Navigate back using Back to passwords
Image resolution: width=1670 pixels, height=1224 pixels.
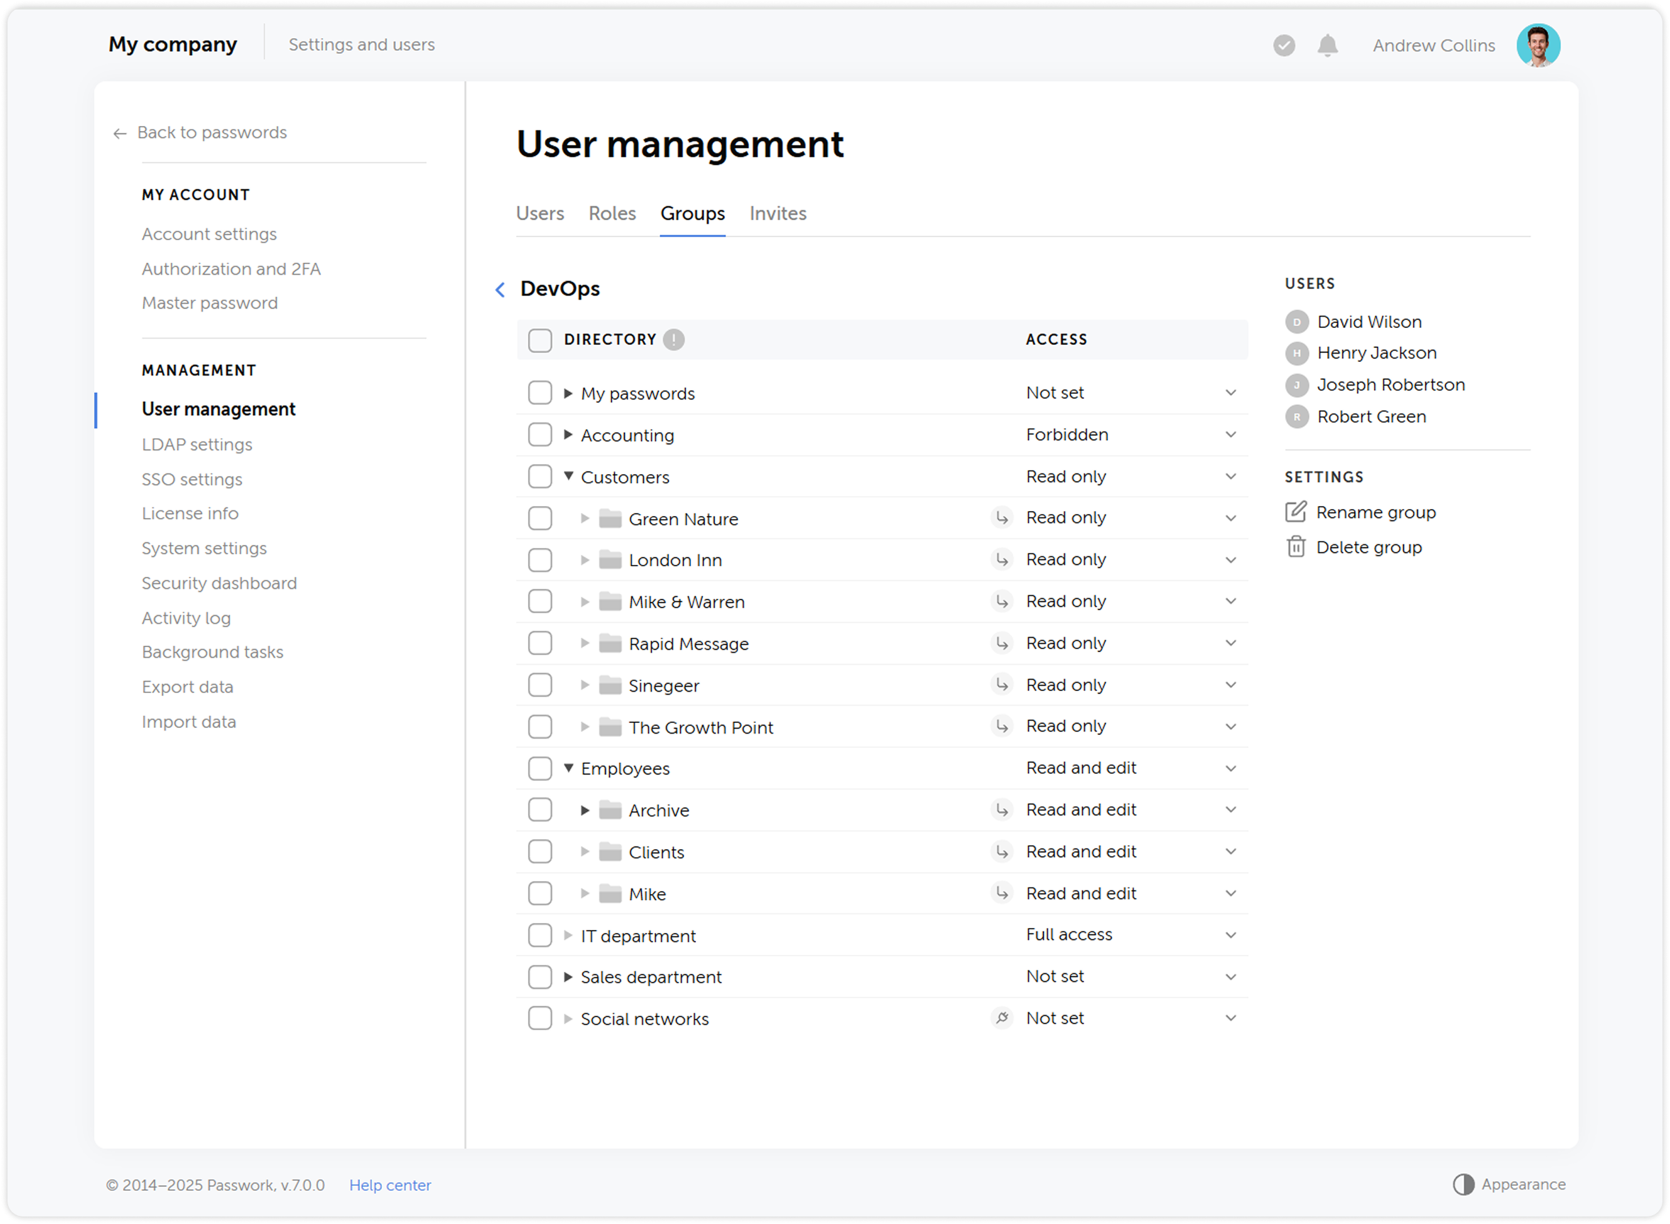tap(211, 132)
